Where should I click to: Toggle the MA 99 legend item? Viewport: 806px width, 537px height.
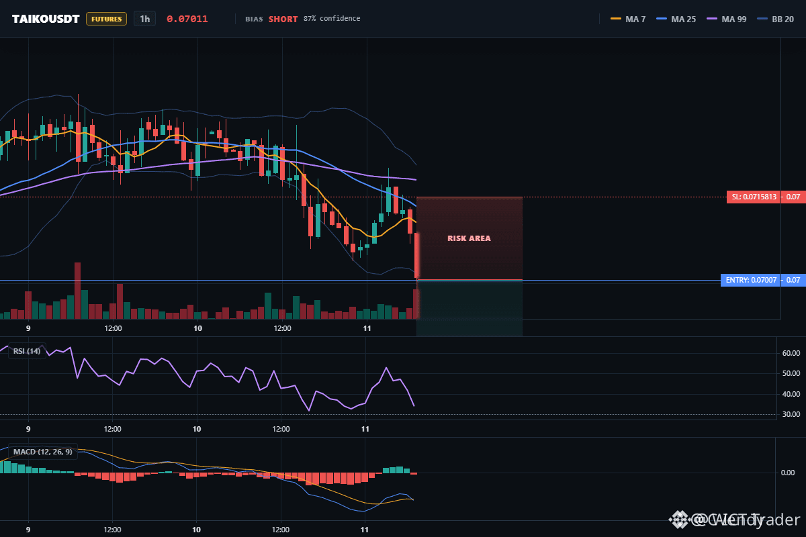point(727,19)
